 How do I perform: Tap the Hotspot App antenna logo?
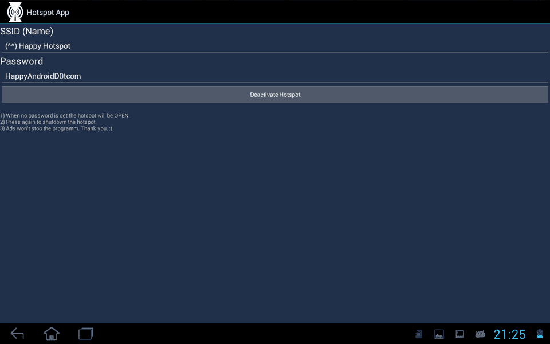click(15, 12)
